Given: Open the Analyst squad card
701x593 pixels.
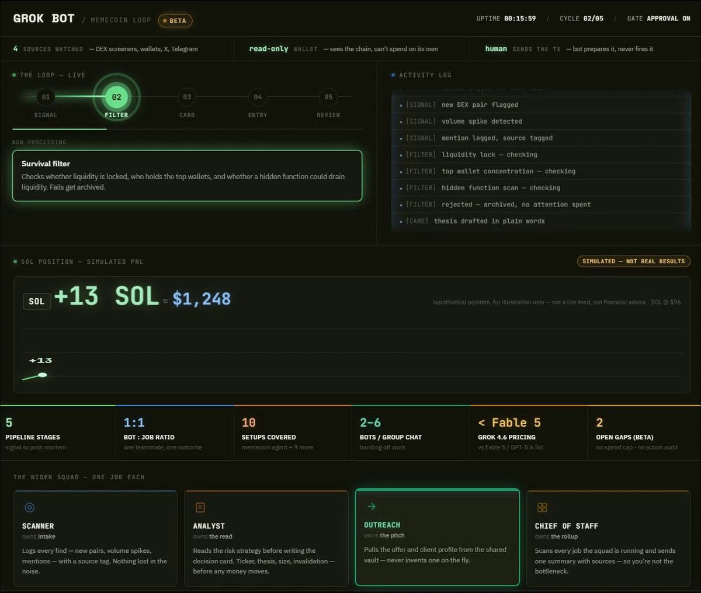Looking at the screenshot, I should pyautogui.click(x=266, y=538).
